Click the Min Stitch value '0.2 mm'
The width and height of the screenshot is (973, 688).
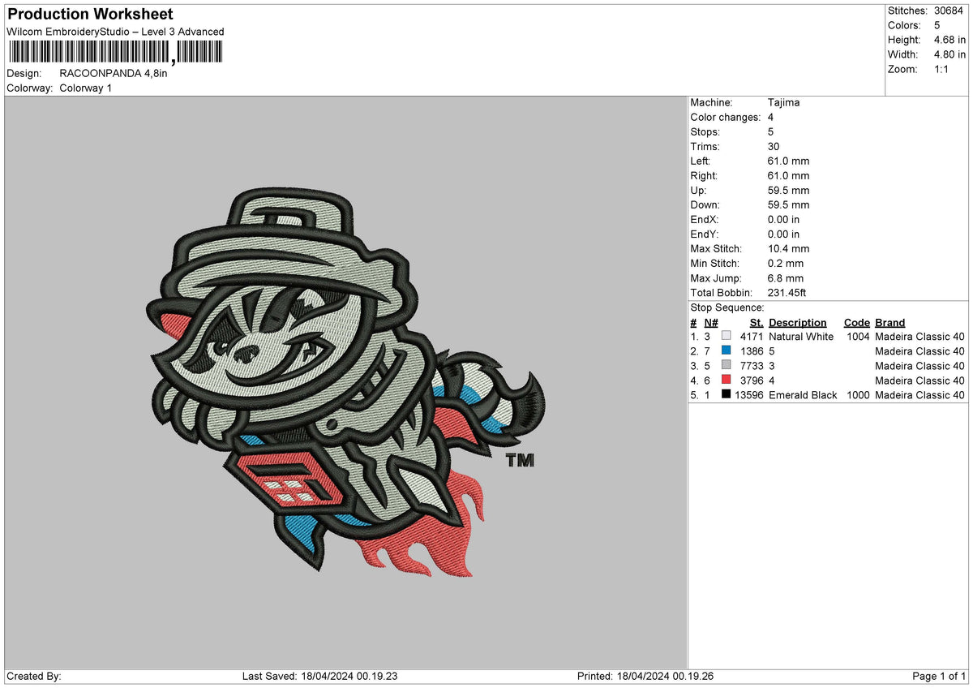tap(786, 263)
